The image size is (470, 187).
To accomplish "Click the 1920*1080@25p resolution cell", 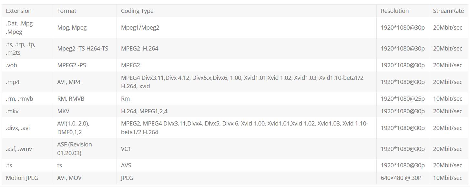I will click(x=403, y=98).
